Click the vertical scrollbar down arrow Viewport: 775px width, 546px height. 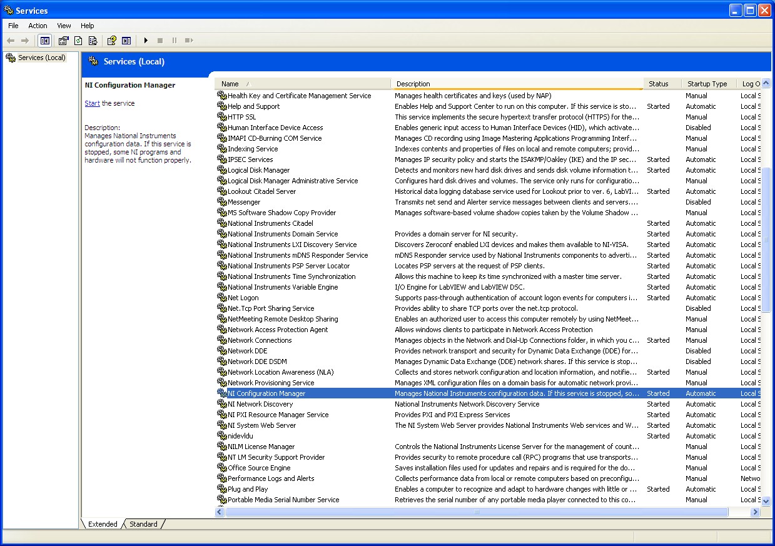click(x=766, y=501)
